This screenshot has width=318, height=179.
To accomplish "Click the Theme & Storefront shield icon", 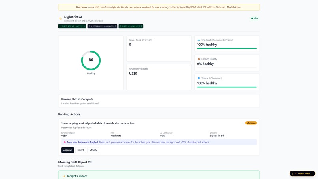I will (x=198, y=78).
